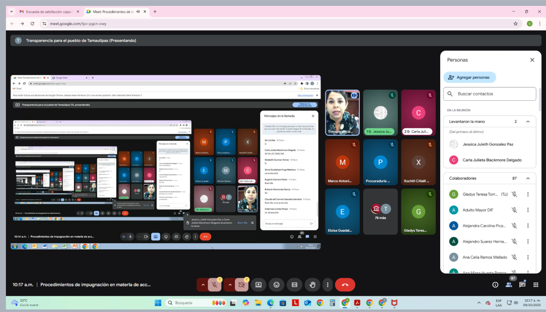The width and height of the screenshot is (546, 312).
Task: Toggle the microphone mute button
Action: click(215, 285)
